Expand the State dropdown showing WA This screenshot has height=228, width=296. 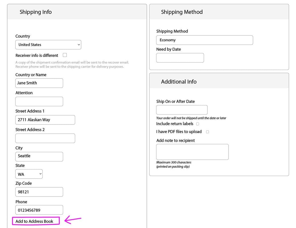pyautogui.click(x=29, y=174)
